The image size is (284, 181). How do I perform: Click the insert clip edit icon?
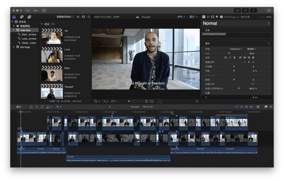tap(37, 107)
